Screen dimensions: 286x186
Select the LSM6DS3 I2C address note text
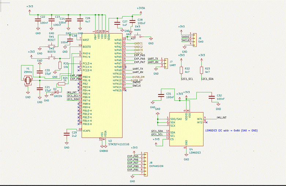(x=231, y=131)
